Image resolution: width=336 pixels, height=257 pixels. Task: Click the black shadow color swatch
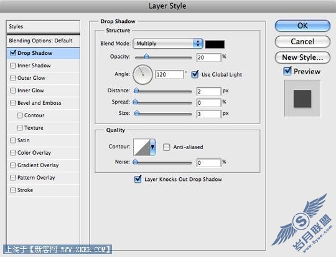coord(215,44)
